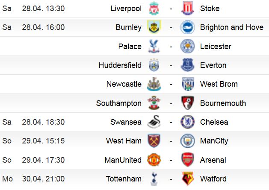
Task: Click the Liverpool club crest
Action: (154, 9)
